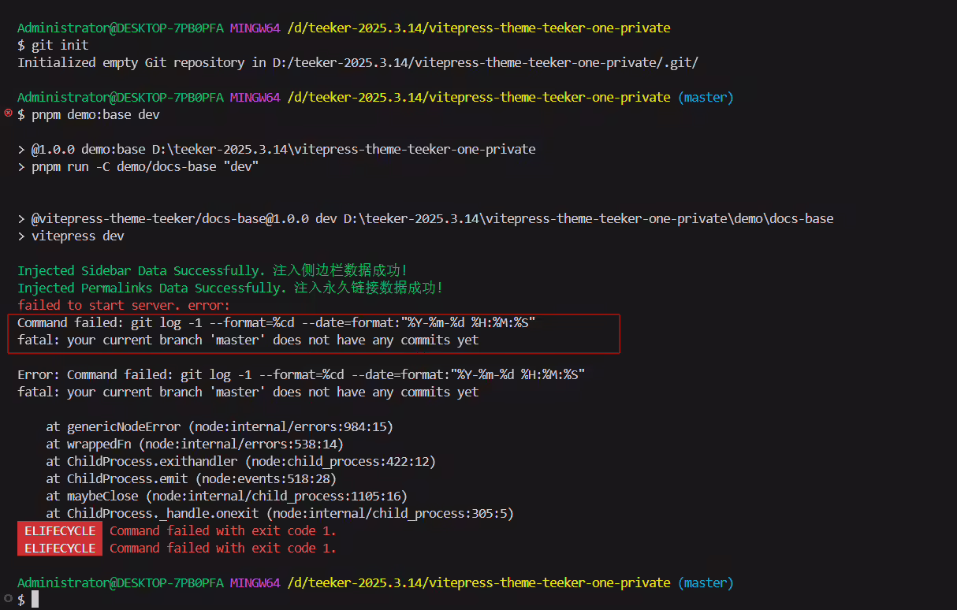Click the "Injected Permalinks Data Successfully" line
The width and height of the screenshot is (957, 610).
230,288
